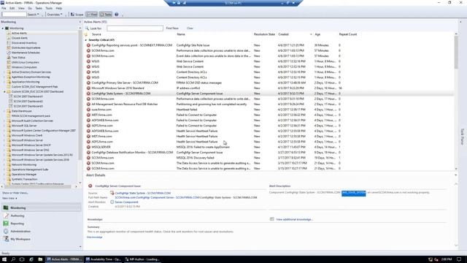Image resolution: width=467 pixels, height=263 pixels.
Task: Open the Go menu
Action: click(30, 8)
